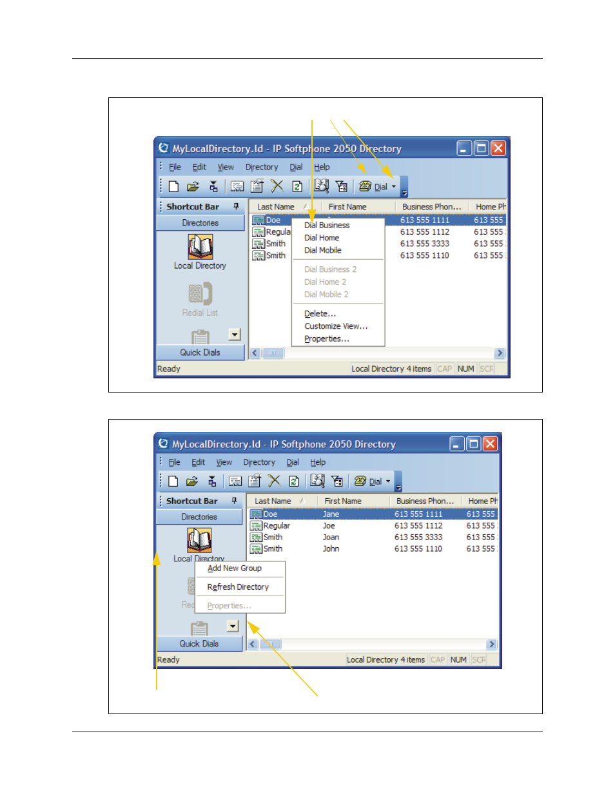Click the Quick Dials button in upper window

pyautogui.click(x=200, y=353)
